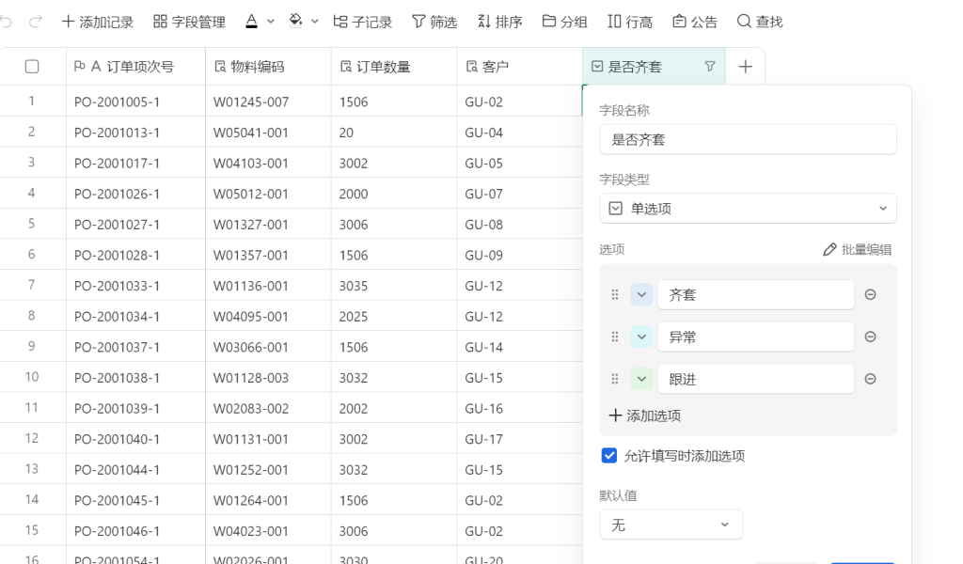
Task: Expand the fill color dropdown arrow
Action: (x=314, y=22)
